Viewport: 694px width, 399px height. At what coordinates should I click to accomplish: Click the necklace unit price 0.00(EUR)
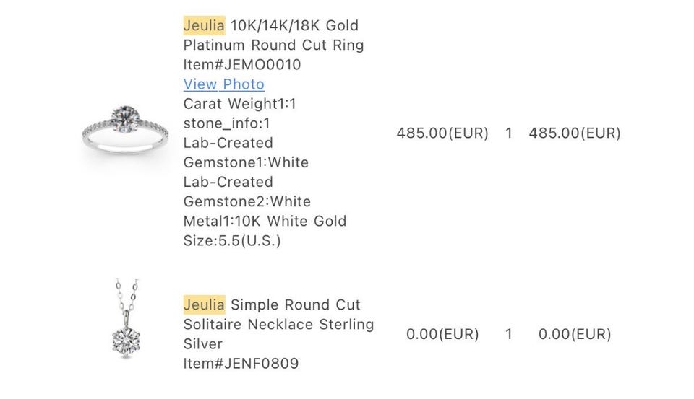(x=442, y=334)
